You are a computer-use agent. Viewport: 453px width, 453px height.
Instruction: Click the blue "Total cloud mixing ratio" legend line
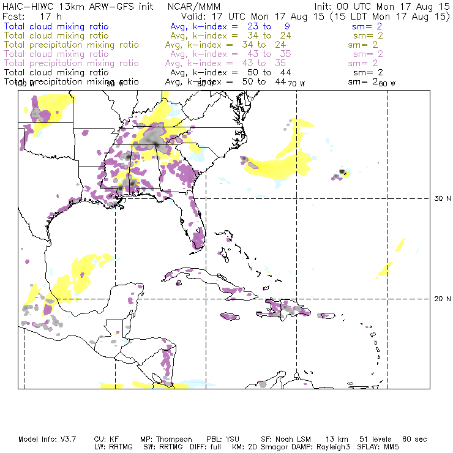point(56,26)
